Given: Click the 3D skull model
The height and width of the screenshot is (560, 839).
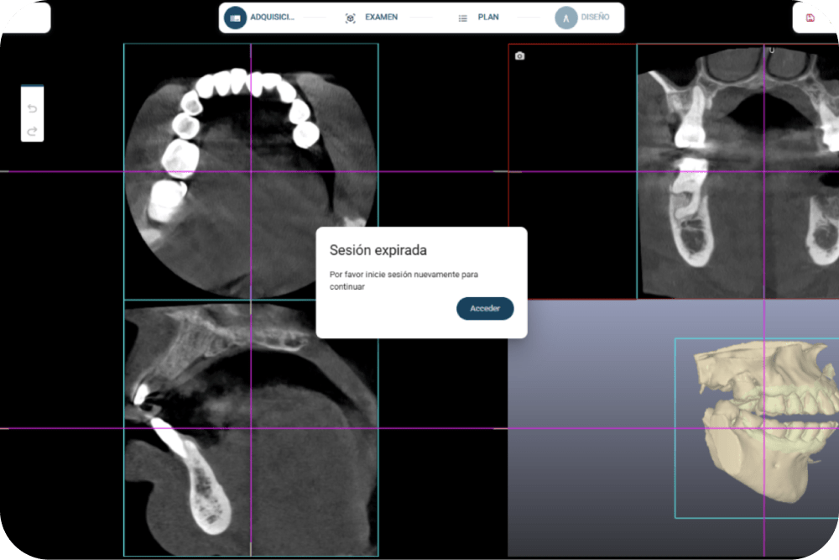Looking at the screenshot, I should click(766, 423).
